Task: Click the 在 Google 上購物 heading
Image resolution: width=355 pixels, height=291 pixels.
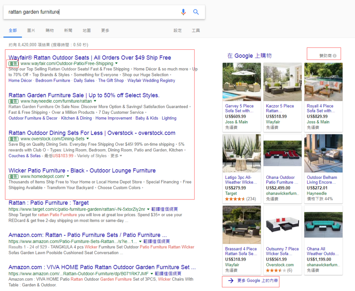Action: 249,56
